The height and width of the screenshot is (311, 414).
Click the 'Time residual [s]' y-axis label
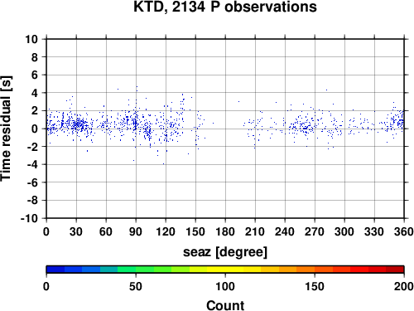(6, 129)
